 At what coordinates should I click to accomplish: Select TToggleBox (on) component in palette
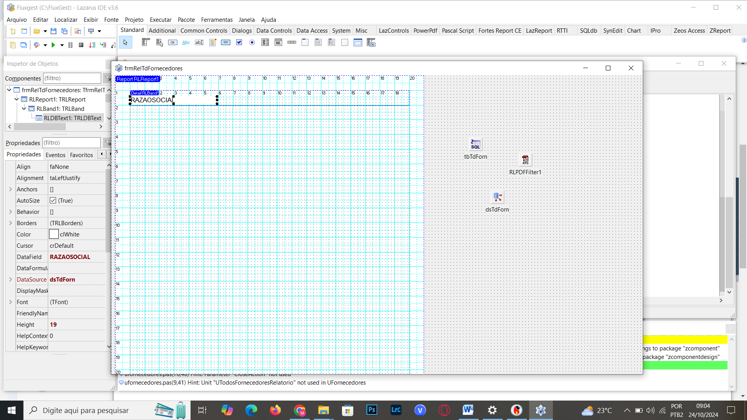point(226,42)
